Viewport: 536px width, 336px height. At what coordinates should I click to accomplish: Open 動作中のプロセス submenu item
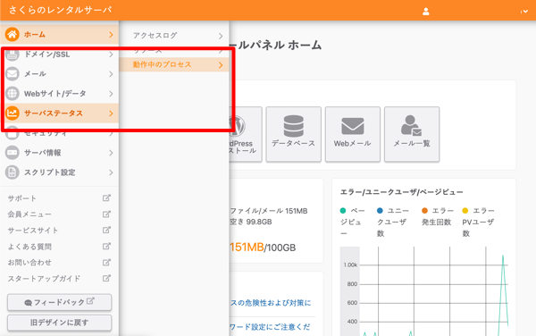click(174, 64)
